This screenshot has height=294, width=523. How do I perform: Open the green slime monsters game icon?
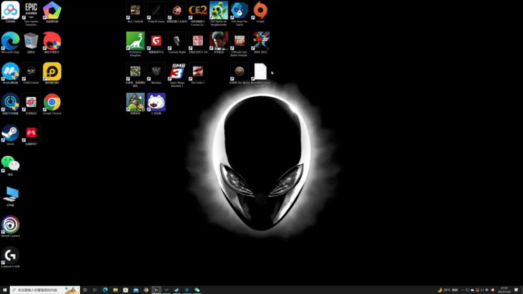pyautogui.click(x=135, y=104)
